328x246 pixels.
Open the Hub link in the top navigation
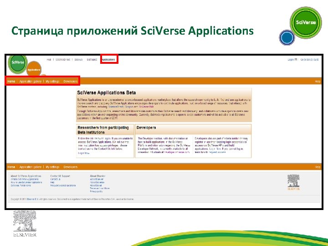49,60
